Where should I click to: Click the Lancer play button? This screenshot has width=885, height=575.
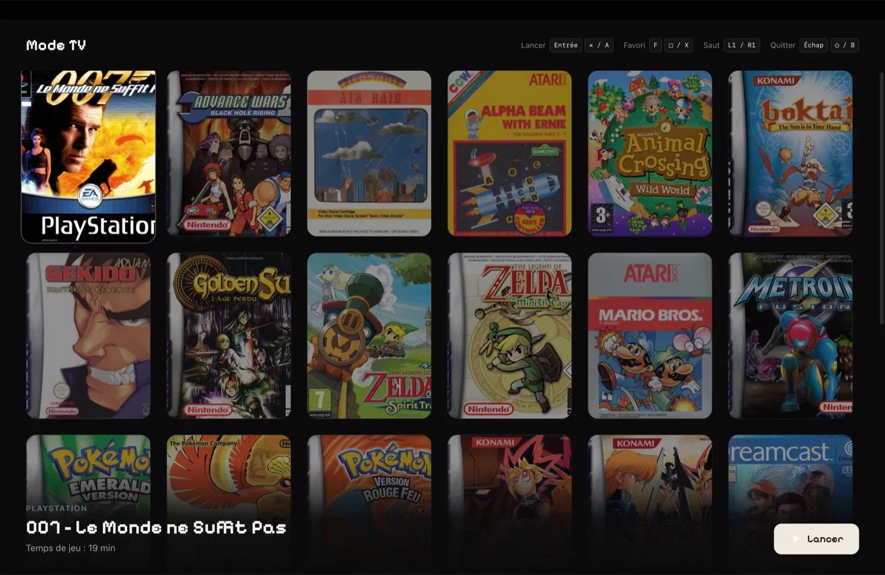click(816, 539)
